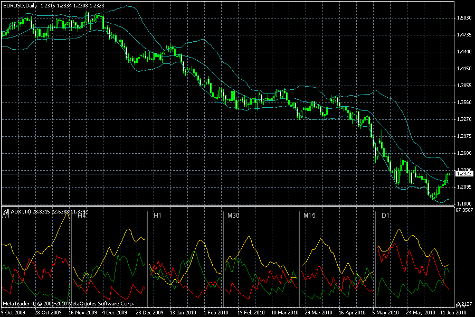Click the 13 Jan 2010 date label
Viewport: 475px width, 317px height.
[183, 313]
